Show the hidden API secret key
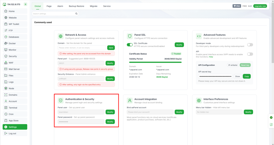 click(237, 76)
